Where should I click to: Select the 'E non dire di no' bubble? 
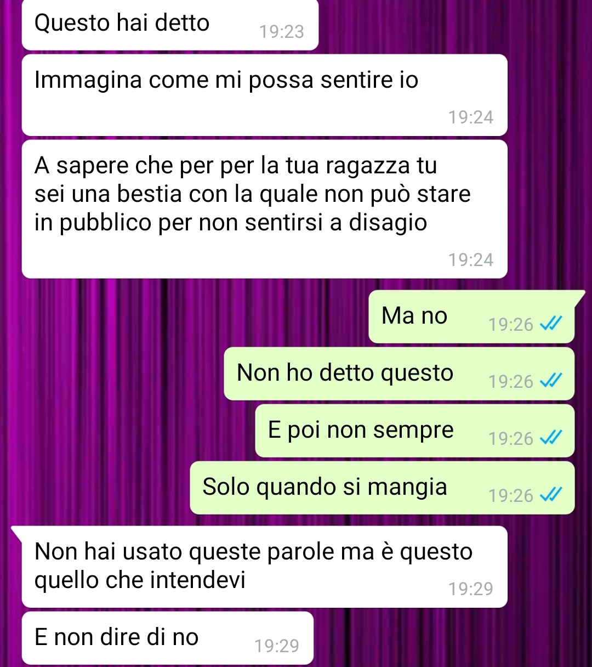168,638
